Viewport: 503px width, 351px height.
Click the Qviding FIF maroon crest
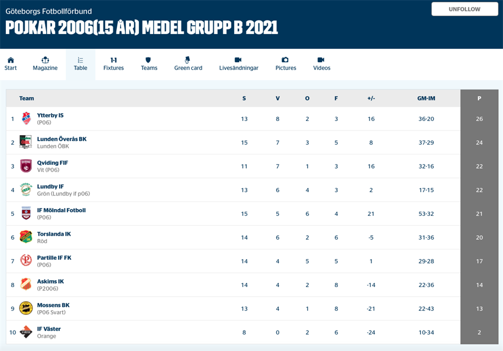(26, 166)
